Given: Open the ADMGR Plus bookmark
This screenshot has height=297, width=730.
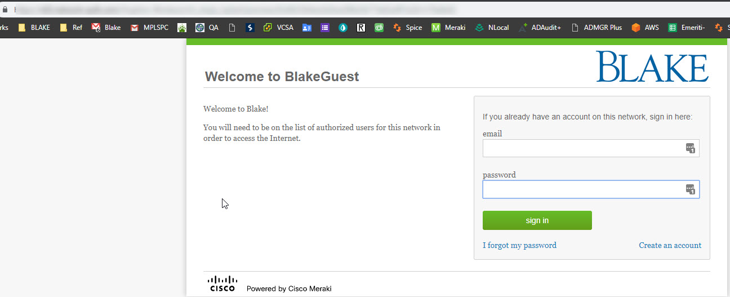Looking at the screenshot, I should click(597, 27).
